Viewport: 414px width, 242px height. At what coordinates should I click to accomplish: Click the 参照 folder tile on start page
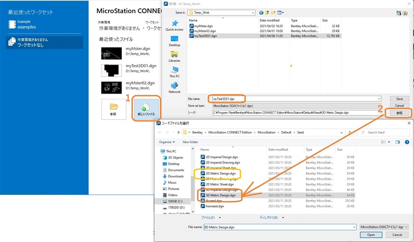[113, 109]
